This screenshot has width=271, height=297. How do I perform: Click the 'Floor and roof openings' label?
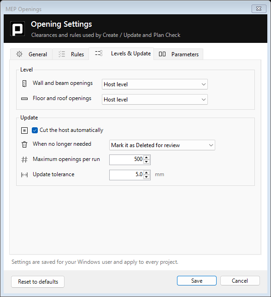62,98
